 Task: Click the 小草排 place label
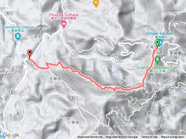click(73, 122)
